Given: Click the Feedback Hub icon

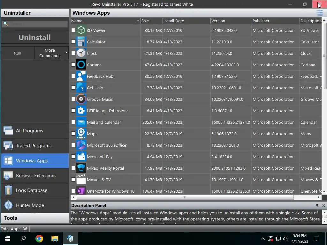Looking at the screenshot, I should point(81,76).
